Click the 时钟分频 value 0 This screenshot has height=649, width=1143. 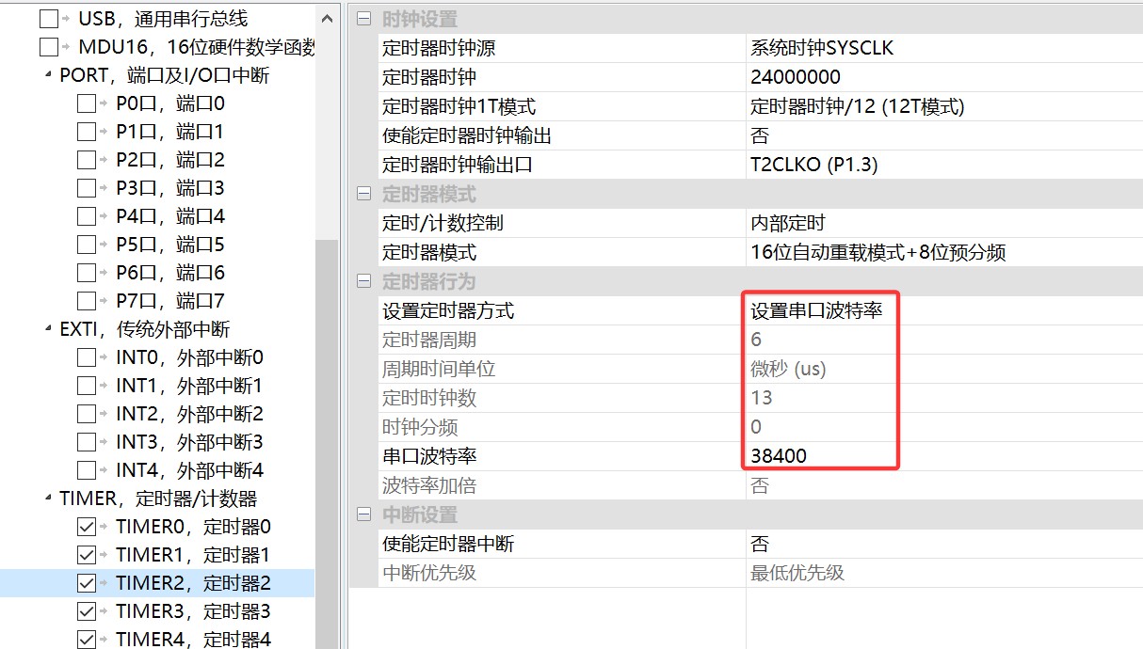tap(756, 427)
